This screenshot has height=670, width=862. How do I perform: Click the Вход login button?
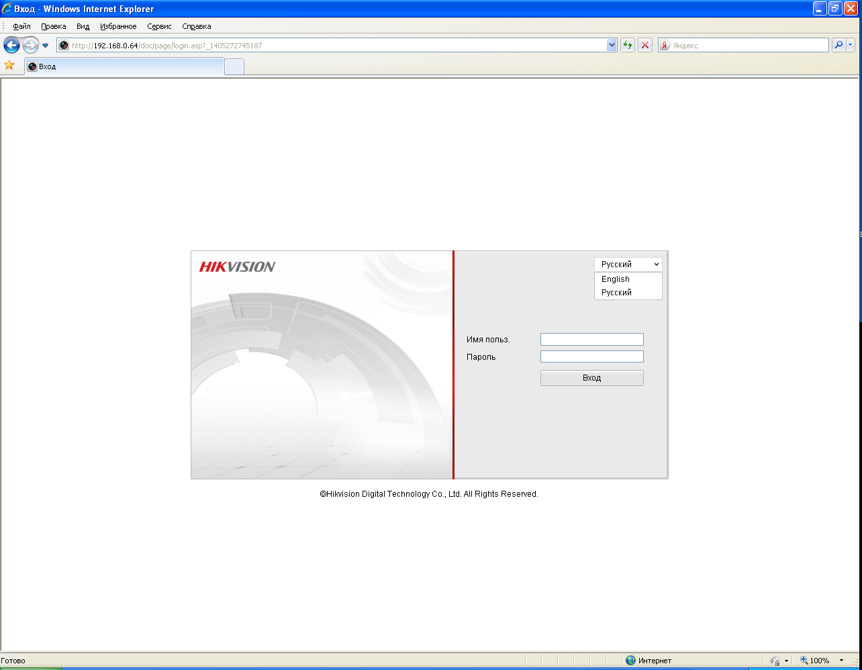pyautogui.click(x=591, y=378)
